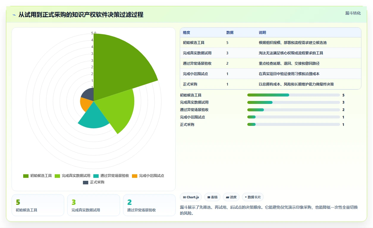Click description 以总拥有成本、风险和长期维护能力做最终决策
The height and width of the screenshot is (228, 373).
click(x=296, y=84)
